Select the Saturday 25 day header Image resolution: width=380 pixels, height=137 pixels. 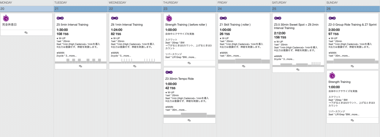298,9
